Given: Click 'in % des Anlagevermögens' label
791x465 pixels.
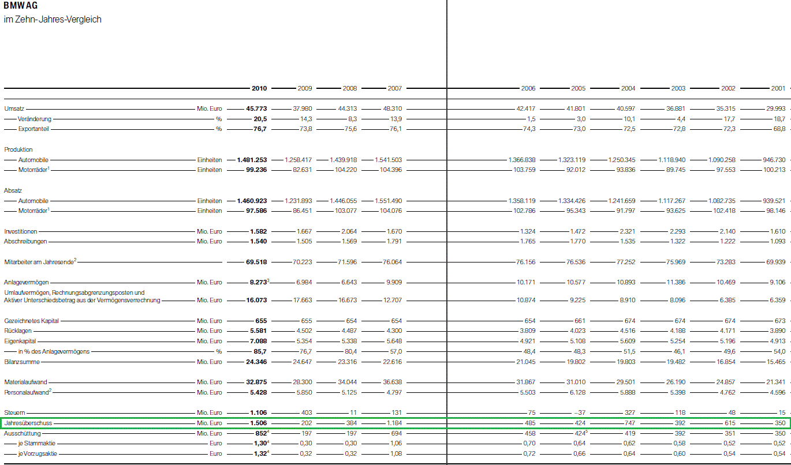Looking at the screenshot, I should coord(54,351).
